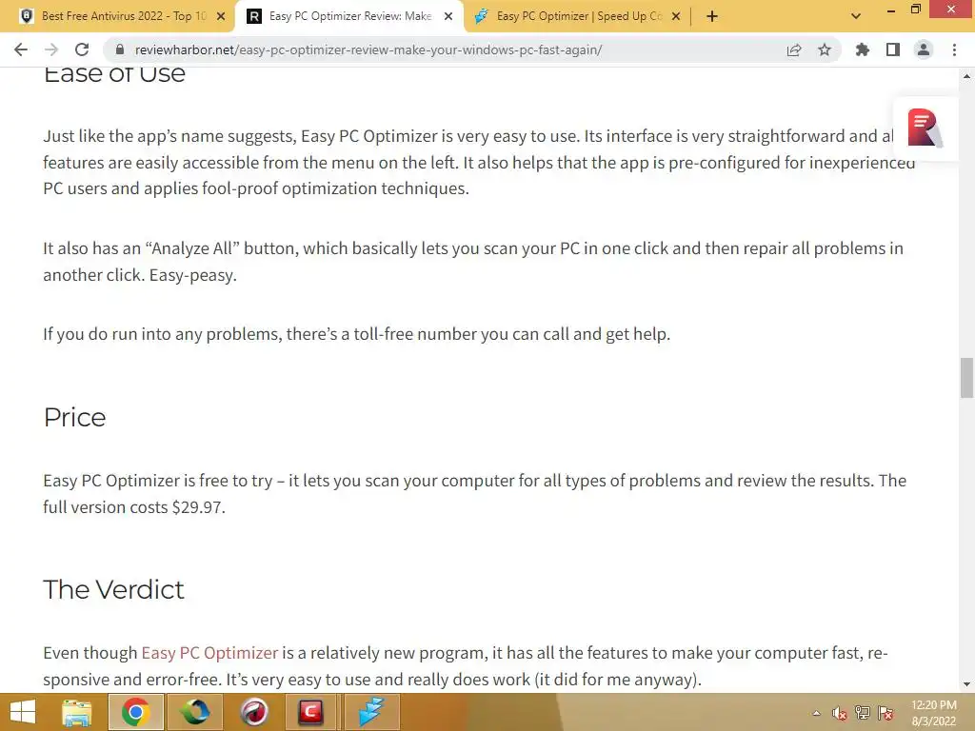Screen dimensions: 975x731
Task: Open the Chrome profile avatar
Action: click(924, 49)
